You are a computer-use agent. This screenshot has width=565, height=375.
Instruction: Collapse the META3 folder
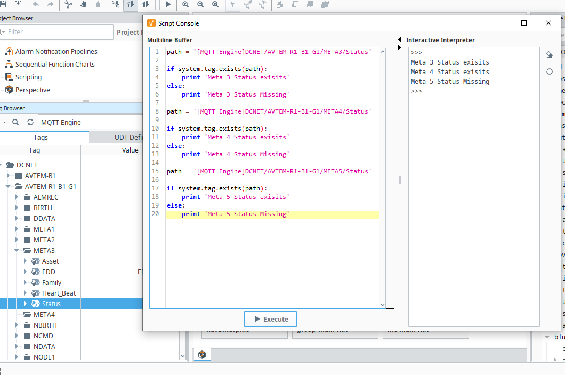[x=17, y=250]
